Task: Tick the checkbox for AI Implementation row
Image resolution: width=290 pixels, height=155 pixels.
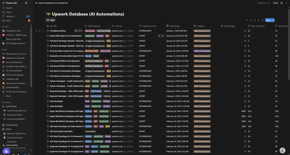Action: tap(43, 31)
